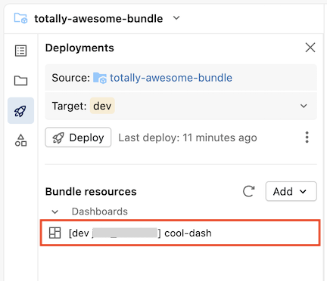Image resolution: width=327 pixels, height=281 pixels.
Task: Click the Dashboards group label
Action: [x=100, y=212]
